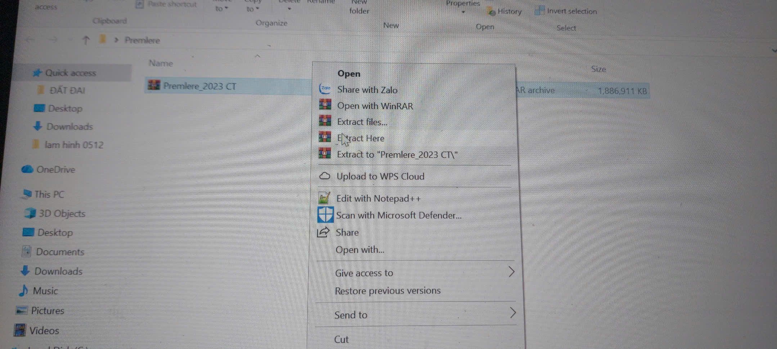The width and height of the screenshot is (777, 349).
Task: Sort files by the Name column header
Action: point(161,63)
